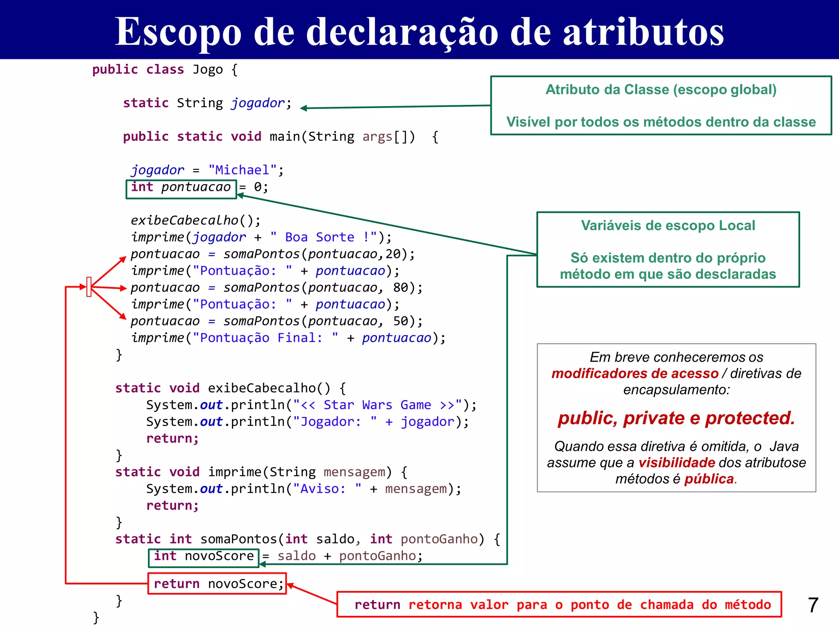
Task: Click the slide title 'Escopo de declaração de atributos'
Action: (419, 32)
